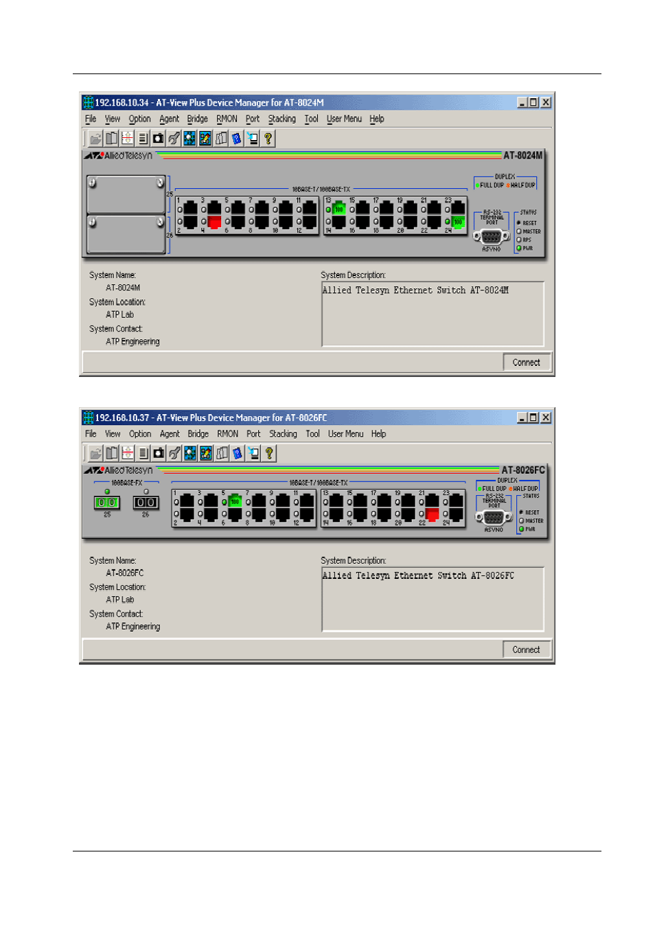The image size is (655, 927).
Task: Open the User Menu in the AT-8024M window
Action: (x=344, y=119)
